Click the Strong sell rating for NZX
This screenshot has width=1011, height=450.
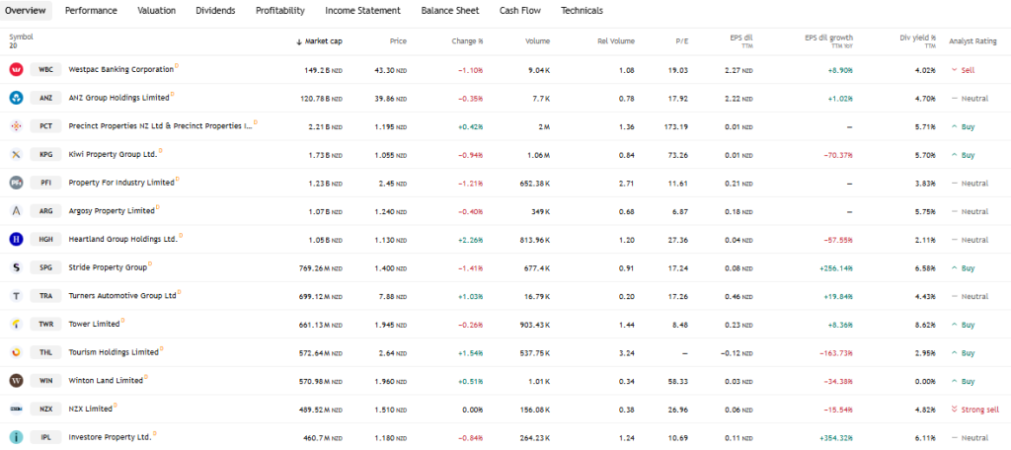click(974, 410)
